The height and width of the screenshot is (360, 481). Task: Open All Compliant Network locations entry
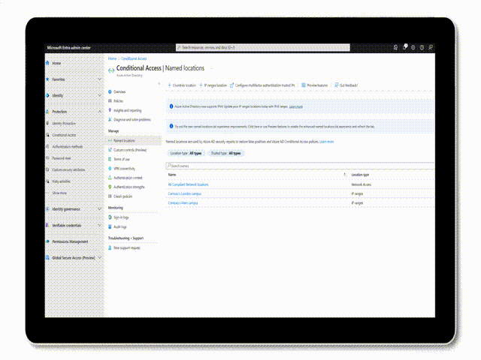(188, 184)
